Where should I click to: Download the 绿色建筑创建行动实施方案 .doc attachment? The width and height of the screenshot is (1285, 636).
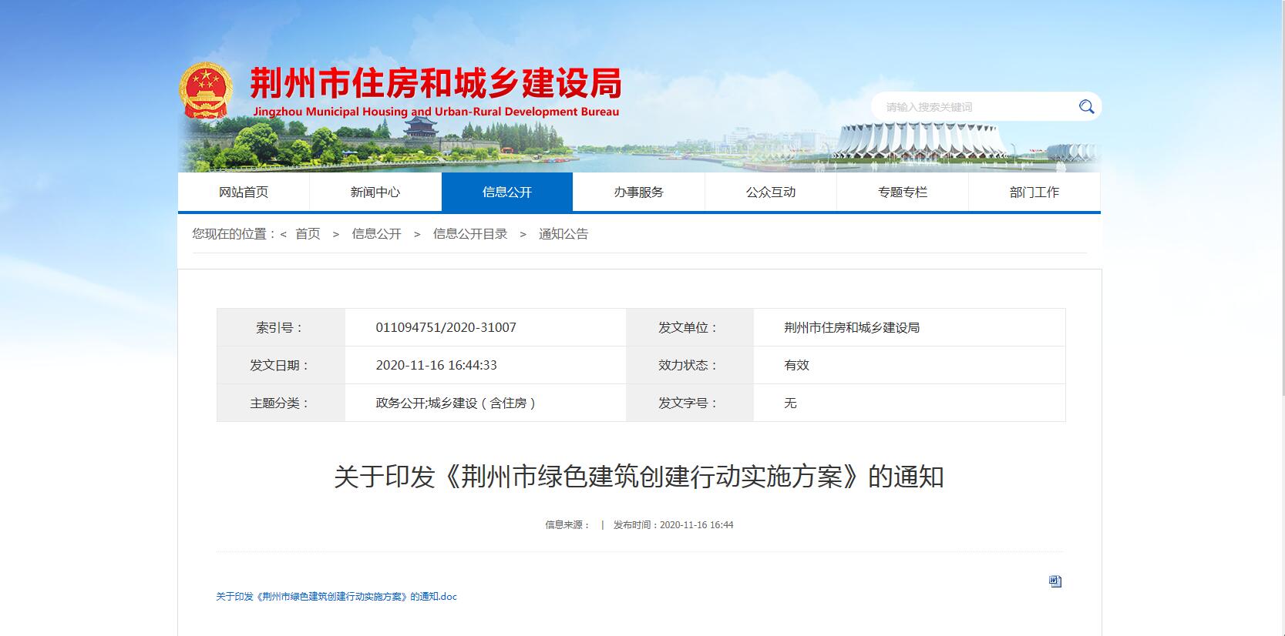point(336,597)
